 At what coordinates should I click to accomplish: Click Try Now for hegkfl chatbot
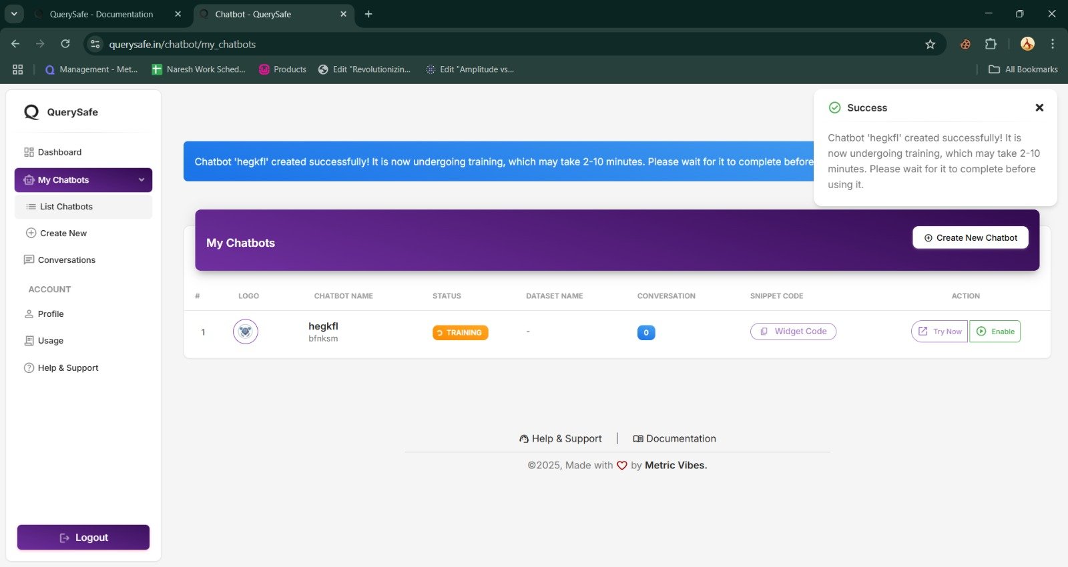940,332
